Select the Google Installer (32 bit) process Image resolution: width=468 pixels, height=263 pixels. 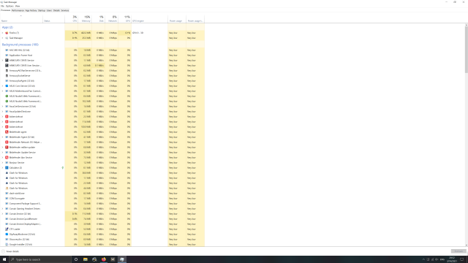[x=102, y=245]
